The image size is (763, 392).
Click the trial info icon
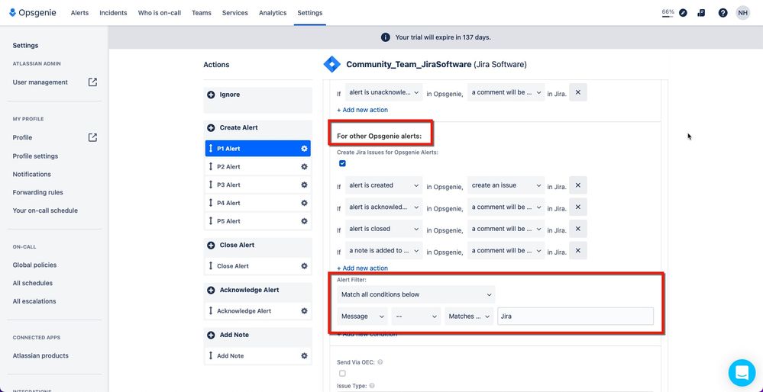pos(386,37)
